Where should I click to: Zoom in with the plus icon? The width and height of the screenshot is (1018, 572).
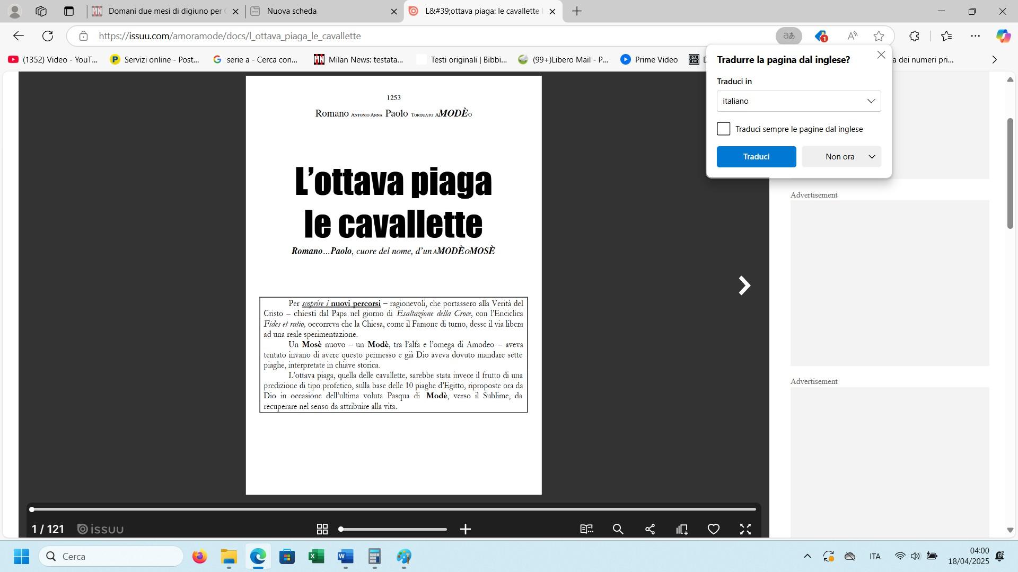tap(466, 529)
